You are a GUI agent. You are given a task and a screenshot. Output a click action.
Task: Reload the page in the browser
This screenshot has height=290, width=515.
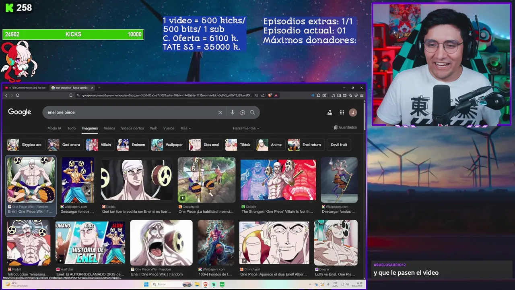tap(17, 95)
